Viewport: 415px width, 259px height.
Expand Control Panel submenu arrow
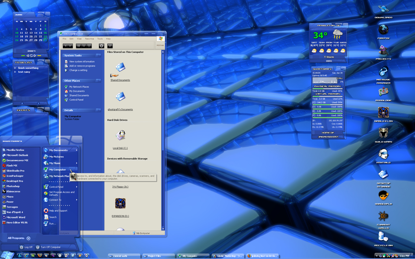click(x=77, y=187)
